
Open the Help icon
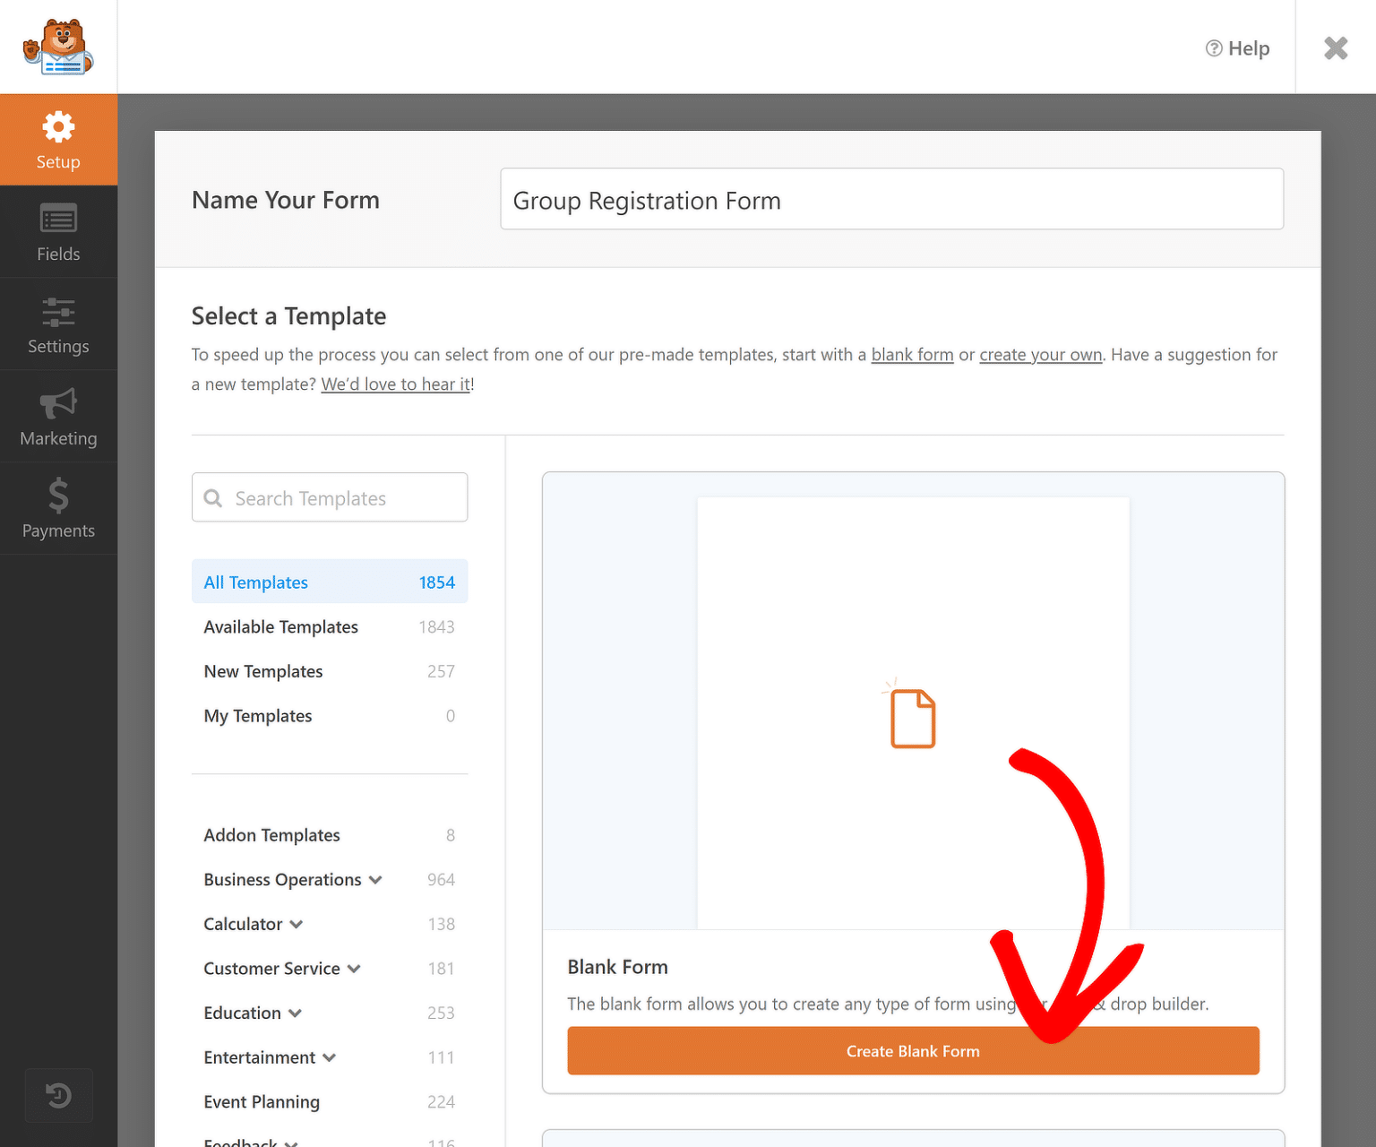coord(1237,48)
